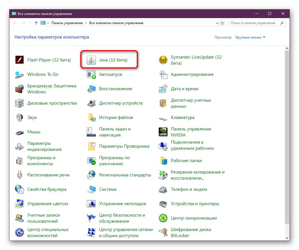Image resolution: width=299 pixels, height=250 pixels.
Task: Open the NVIDIA control panel icon
Action: 163,132
